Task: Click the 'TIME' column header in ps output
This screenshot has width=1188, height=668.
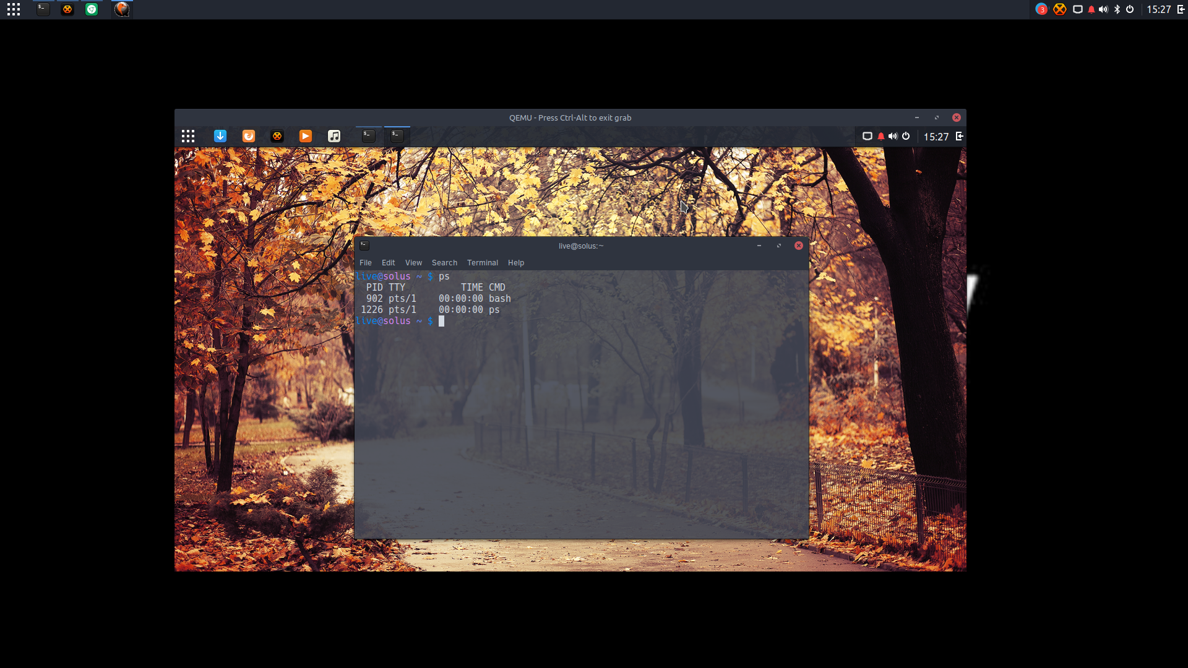Action: tap(472, 288)
